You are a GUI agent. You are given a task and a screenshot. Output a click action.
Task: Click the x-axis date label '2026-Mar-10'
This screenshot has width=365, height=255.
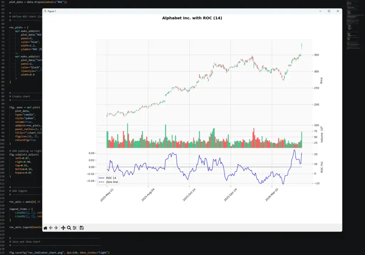click(x=272, y=195)
